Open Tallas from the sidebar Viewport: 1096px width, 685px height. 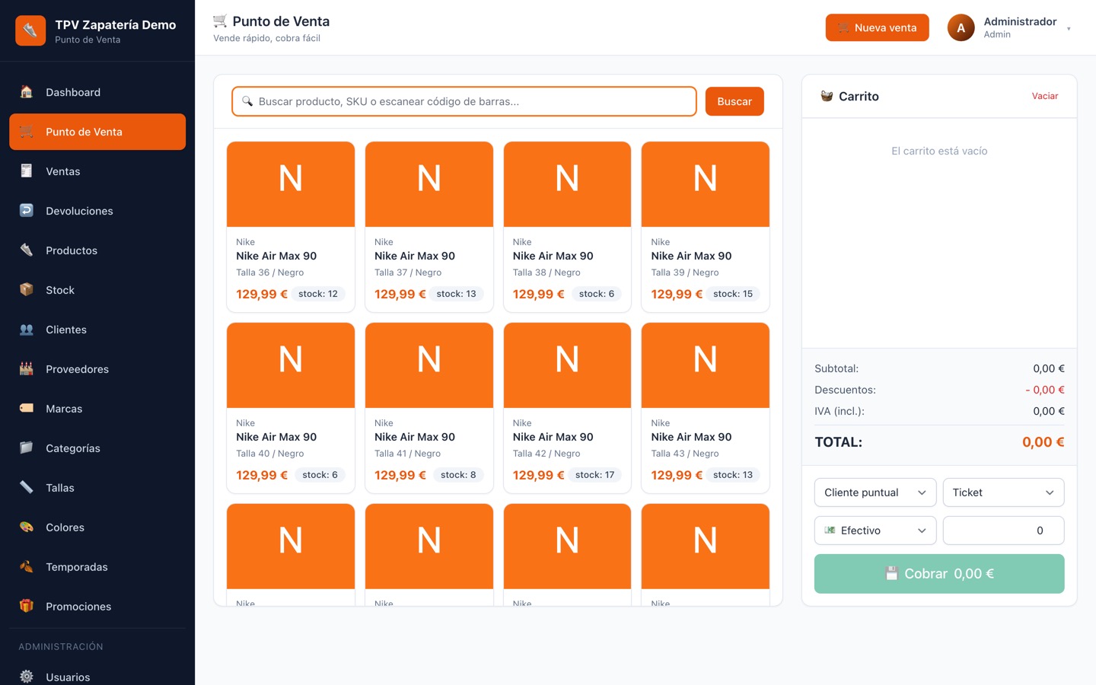[97, 488]
